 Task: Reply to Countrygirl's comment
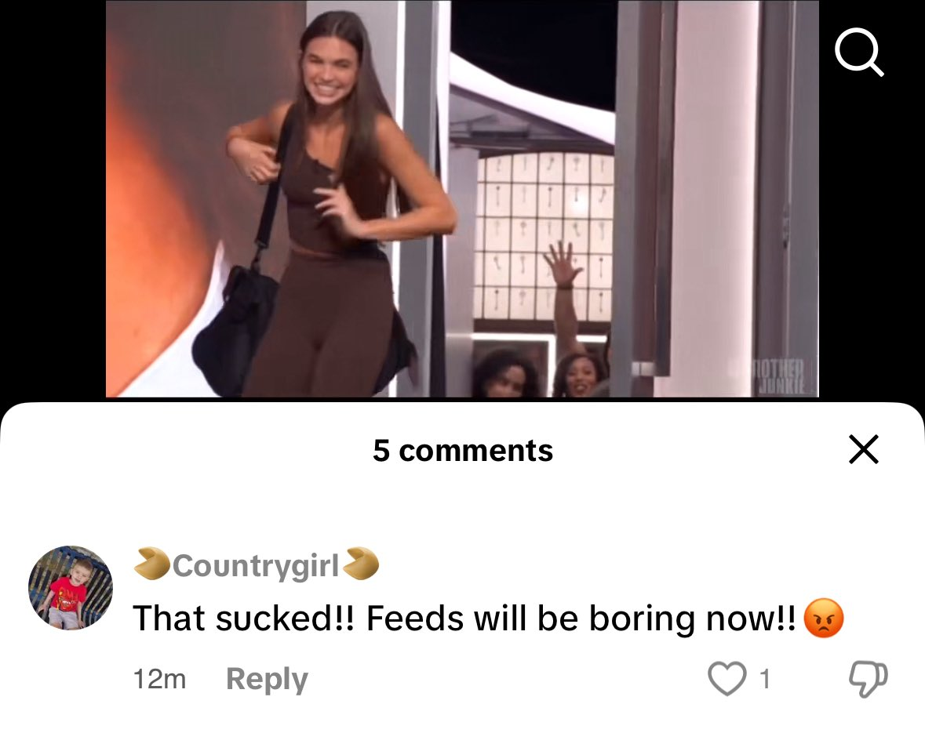[x=267, y=679]
